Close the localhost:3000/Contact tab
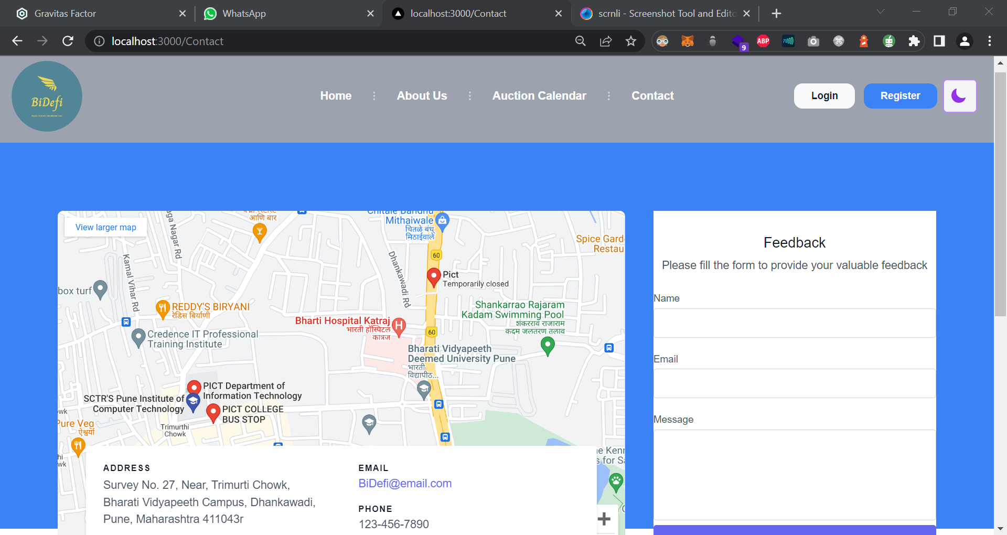 (x=559, y=14)
